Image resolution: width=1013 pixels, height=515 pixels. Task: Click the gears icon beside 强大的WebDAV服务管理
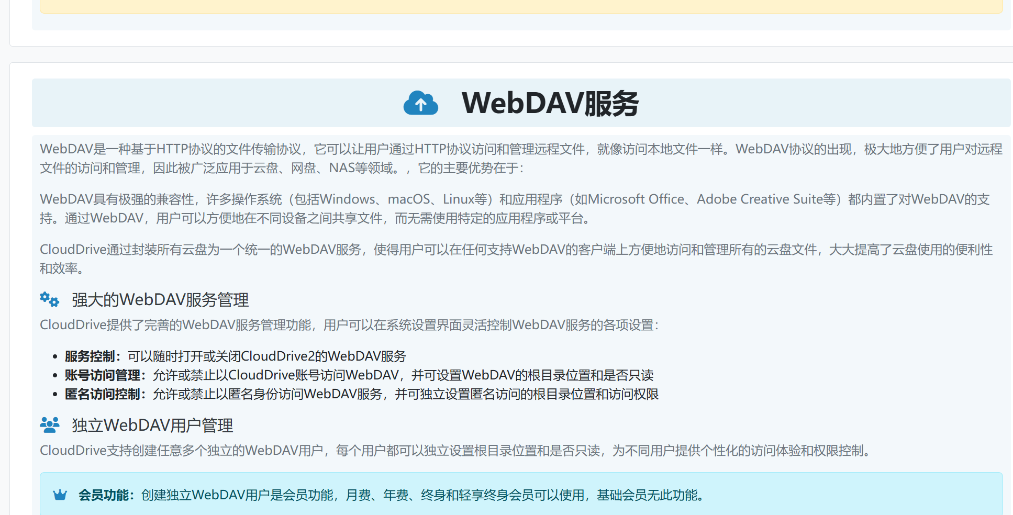50,299
